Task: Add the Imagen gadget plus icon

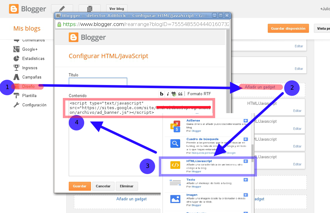Action: tap(245, 195)
